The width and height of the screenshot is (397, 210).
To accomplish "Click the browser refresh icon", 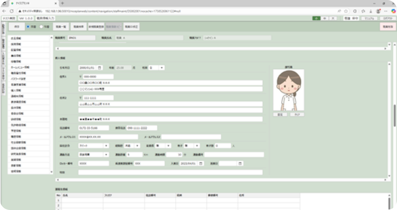I will pyautogui.click(x=12, y=11).
